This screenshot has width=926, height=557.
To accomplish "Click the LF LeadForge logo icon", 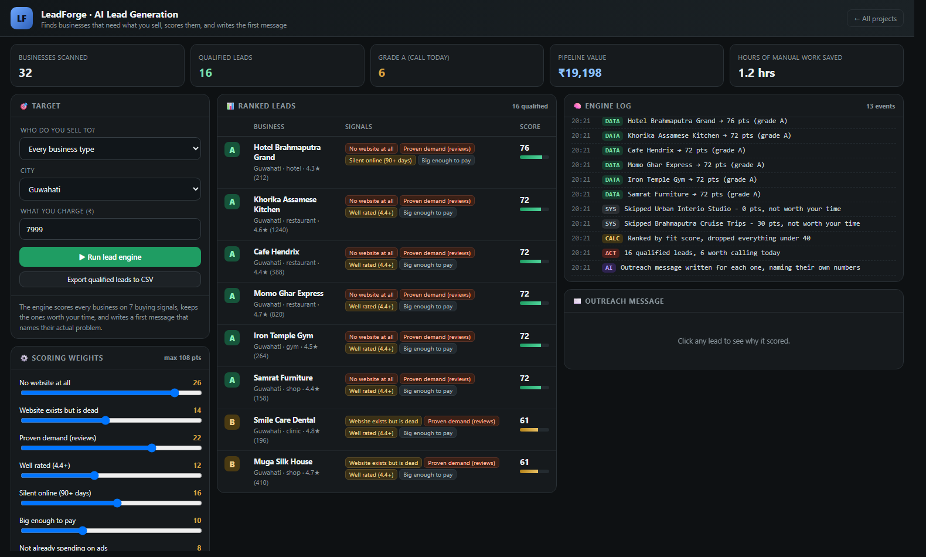I will (22, 18).
